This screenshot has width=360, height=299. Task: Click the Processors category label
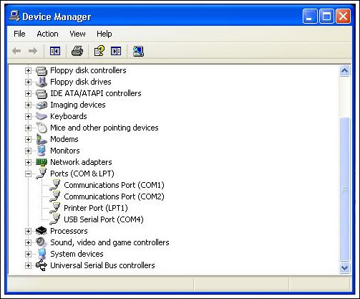69,231
